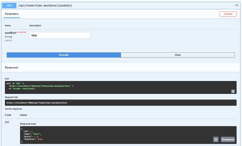
Task: Click the Server response label
Action: 13,109
